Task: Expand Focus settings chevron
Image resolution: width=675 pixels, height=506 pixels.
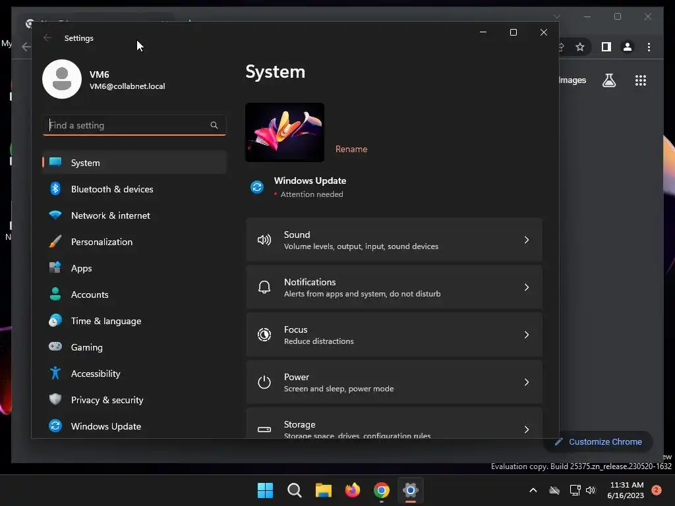Action: point(527,334)
